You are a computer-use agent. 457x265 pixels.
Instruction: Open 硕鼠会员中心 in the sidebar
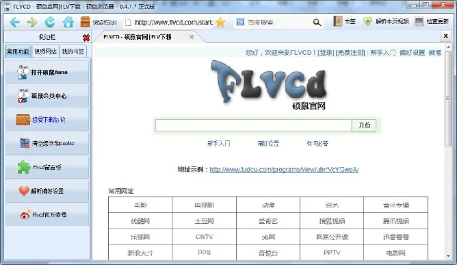tap(46, 96)
